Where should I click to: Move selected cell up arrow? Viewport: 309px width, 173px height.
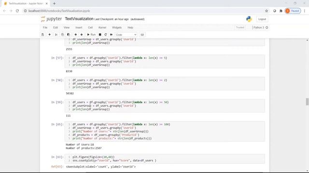pyautogui.click(x=75, y=35)
